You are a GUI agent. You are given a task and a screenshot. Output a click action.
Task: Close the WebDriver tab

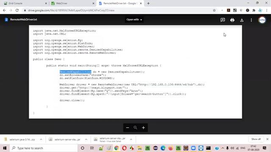click(93, 3)
